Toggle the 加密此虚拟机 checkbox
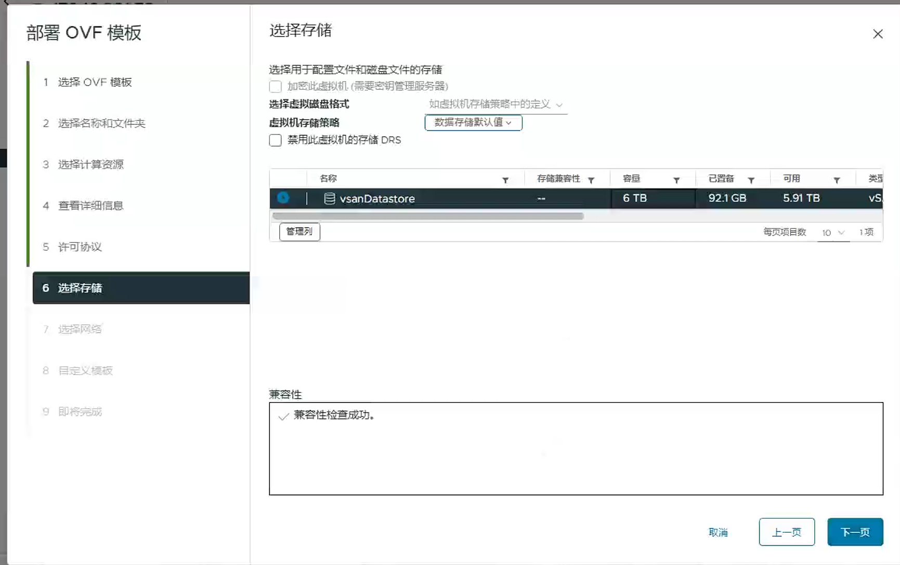Screen dimensions: 900x565 pos(276,86)
